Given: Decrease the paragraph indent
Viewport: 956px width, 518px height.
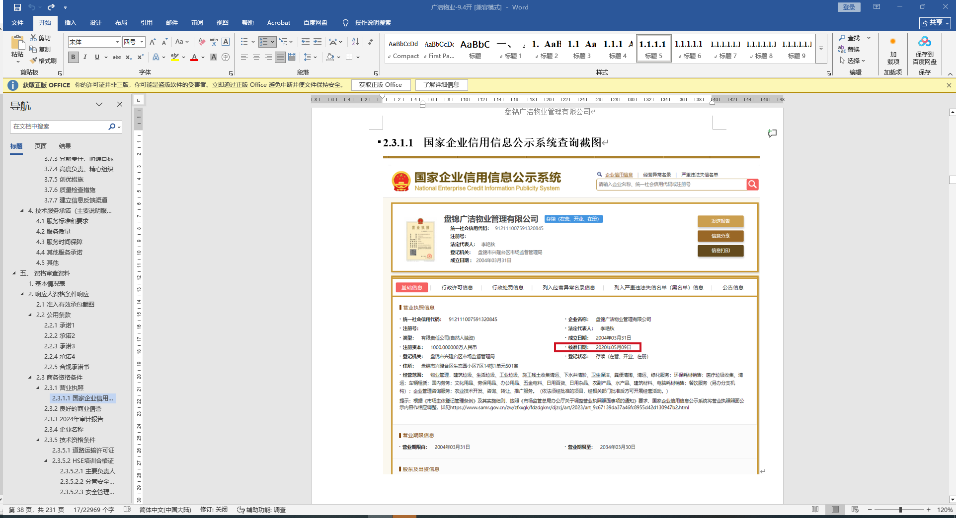Looking at the screenshot, I should coord(305,42).
